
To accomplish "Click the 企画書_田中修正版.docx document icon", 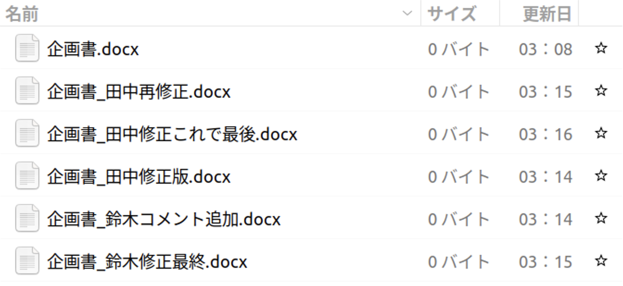I will (x=27, y=176).
